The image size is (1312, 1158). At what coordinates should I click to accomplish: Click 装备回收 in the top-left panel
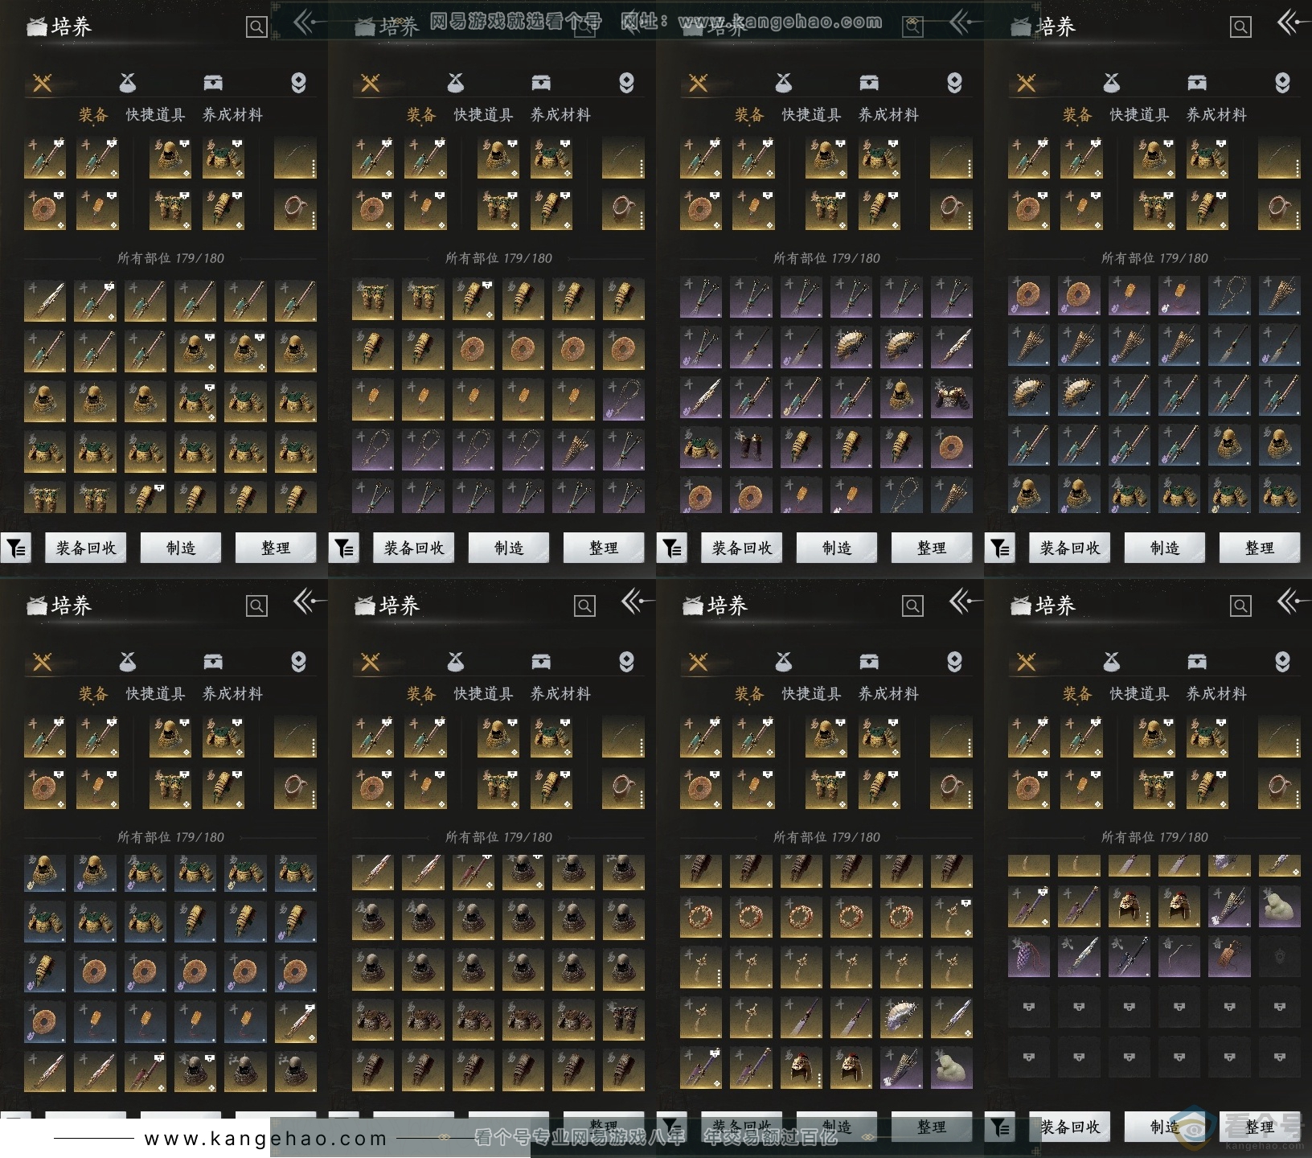click(86, 548)
